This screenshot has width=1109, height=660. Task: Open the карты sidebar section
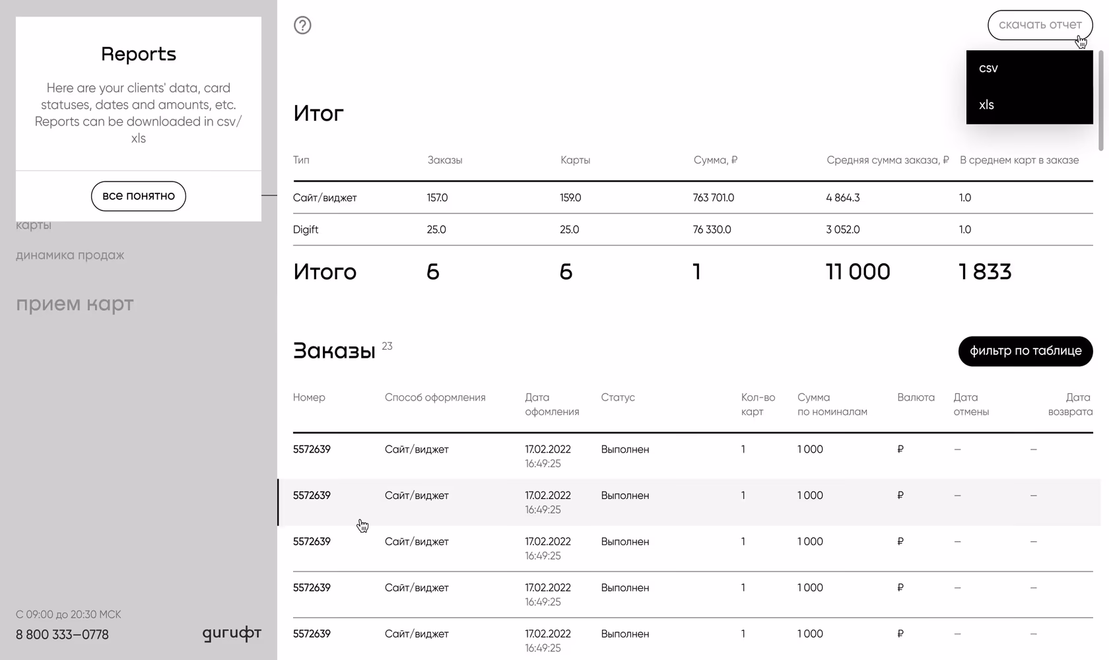click(33, 225)
